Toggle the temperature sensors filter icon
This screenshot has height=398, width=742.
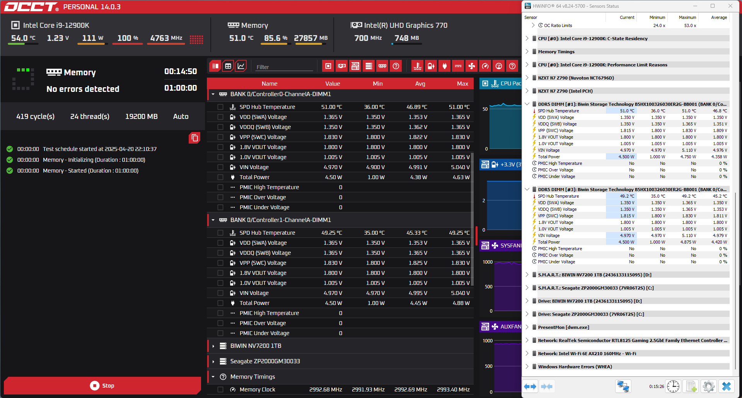tap(418, 66)
